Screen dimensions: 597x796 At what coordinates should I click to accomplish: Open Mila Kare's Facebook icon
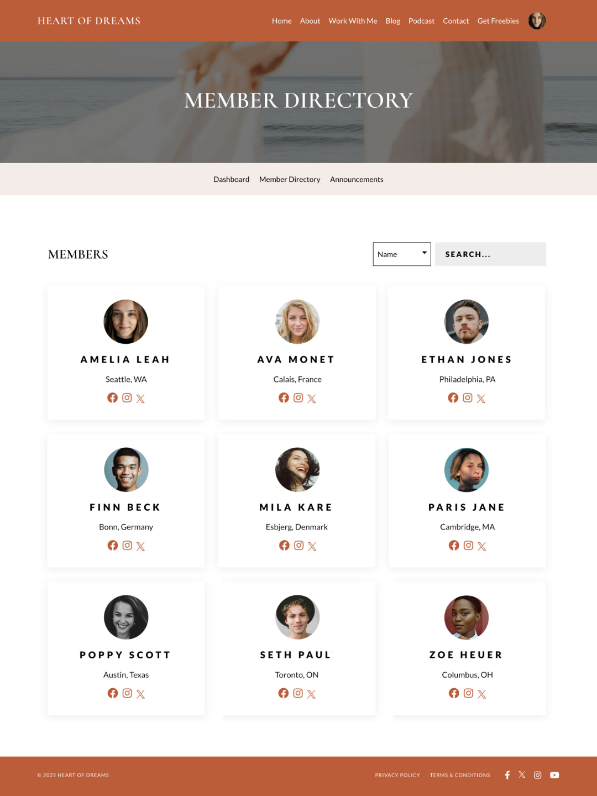[284, 545]
